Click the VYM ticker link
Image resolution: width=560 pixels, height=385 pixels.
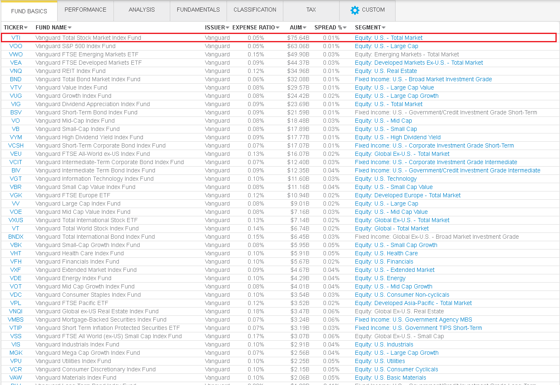tap(16, 137)
